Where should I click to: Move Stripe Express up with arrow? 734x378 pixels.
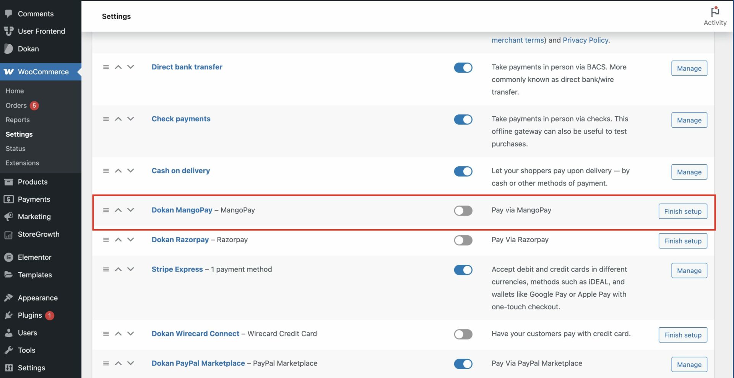(x=118, y=270)
